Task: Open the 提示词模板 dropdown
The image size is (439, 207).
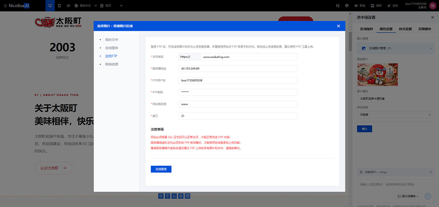Action: coord(408,196)
